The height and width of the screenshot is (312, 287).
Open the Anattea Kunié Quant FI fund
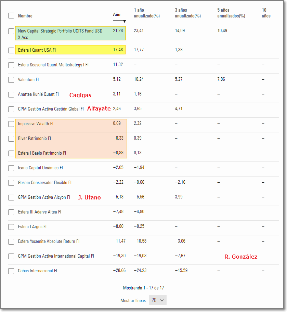click(x=38, y=94)
